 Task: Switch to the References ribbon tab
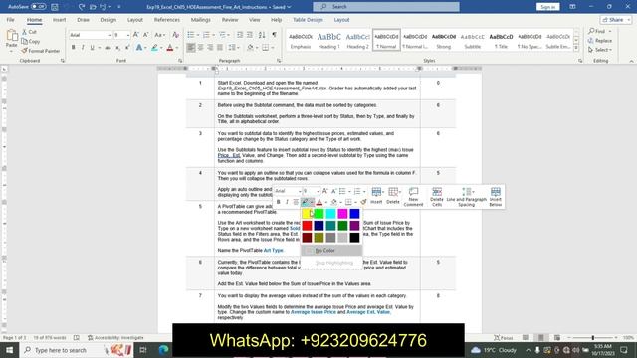[x=167, y=20]
